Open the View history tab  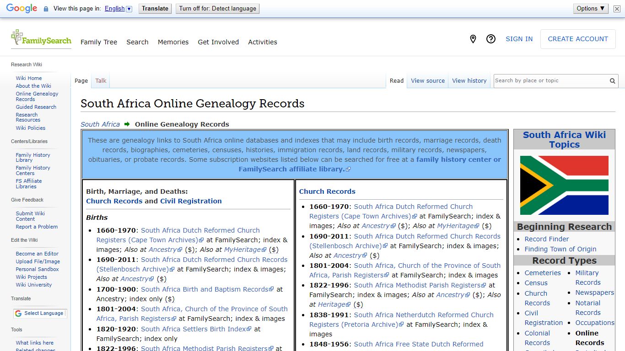coord(469,81)
